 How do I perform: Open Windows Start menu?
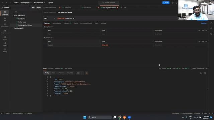pyautogui.click(x=85, y=117)
